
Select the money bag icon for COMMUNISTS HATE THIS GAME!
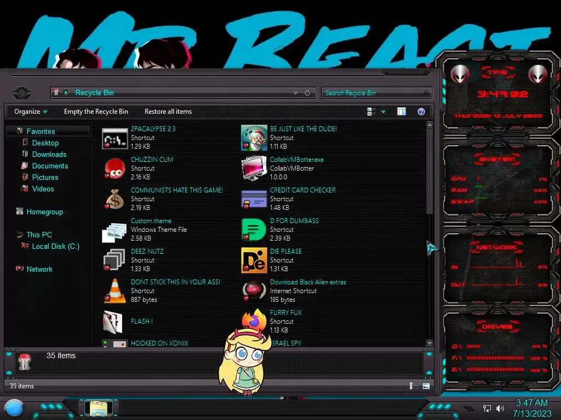pos(115,199)
